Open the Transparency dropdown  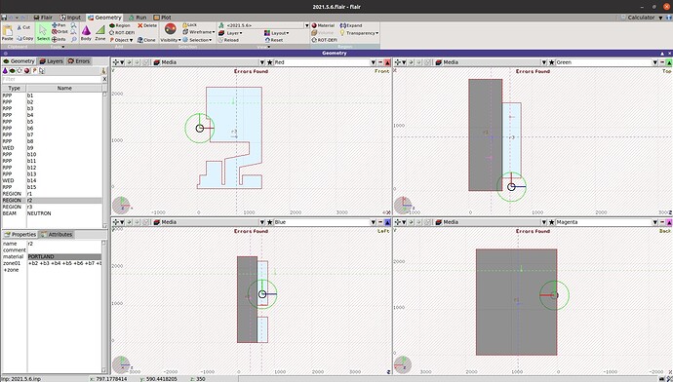[x=359, y=33]
